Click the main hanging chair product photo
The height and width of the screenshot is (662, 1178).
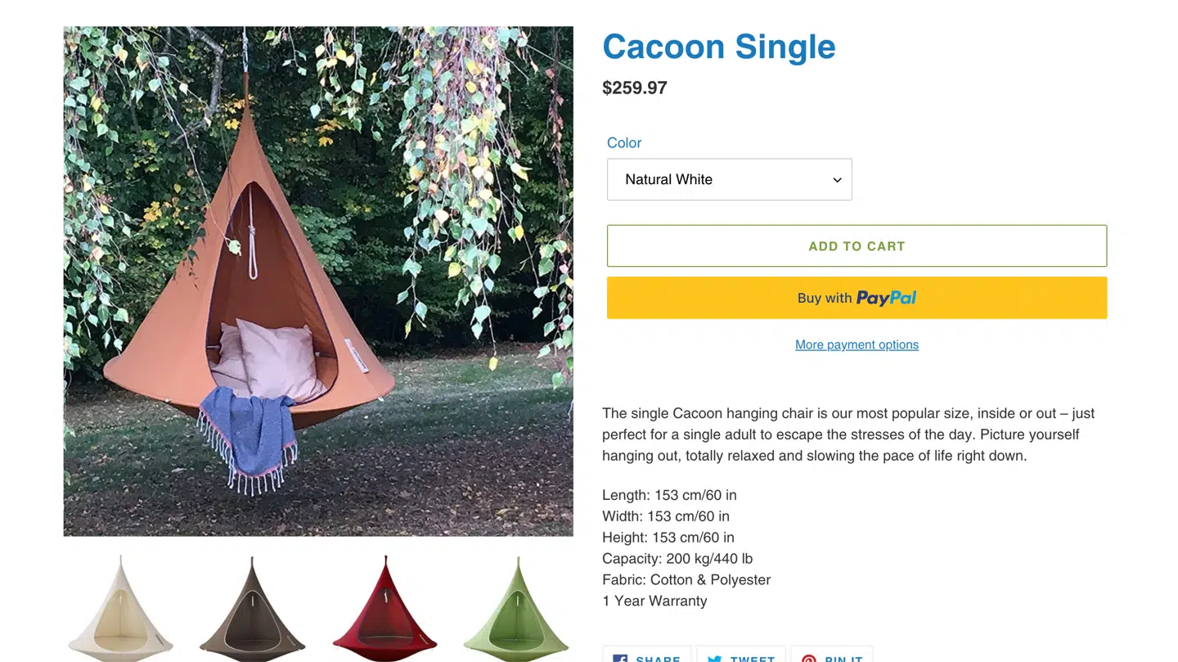318,281
